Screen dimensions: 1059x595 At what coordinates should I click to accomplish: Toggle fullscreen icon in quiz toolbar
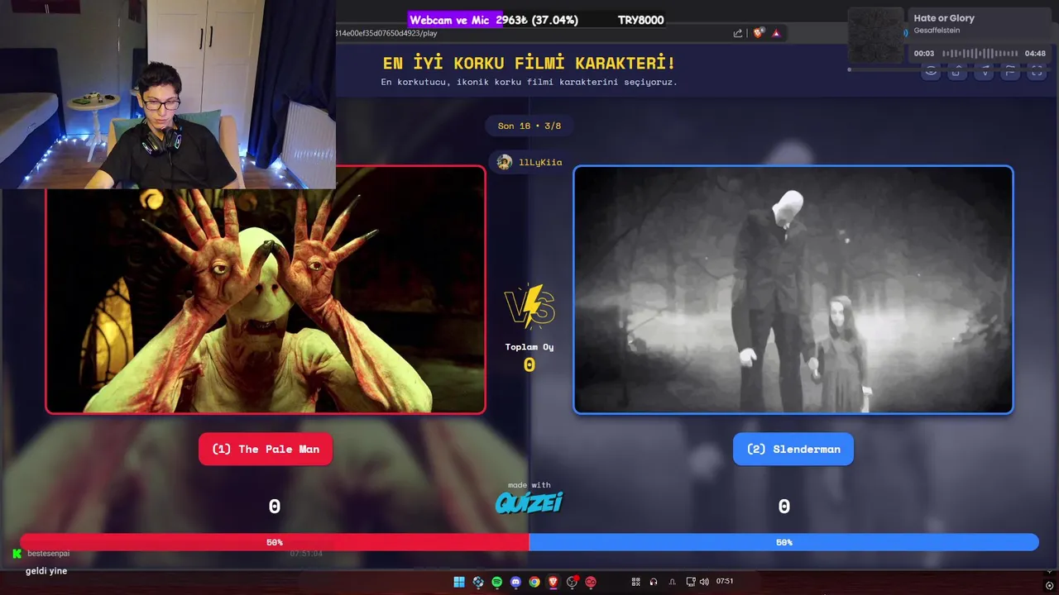pyautogui.click(x=1037, y=72)
